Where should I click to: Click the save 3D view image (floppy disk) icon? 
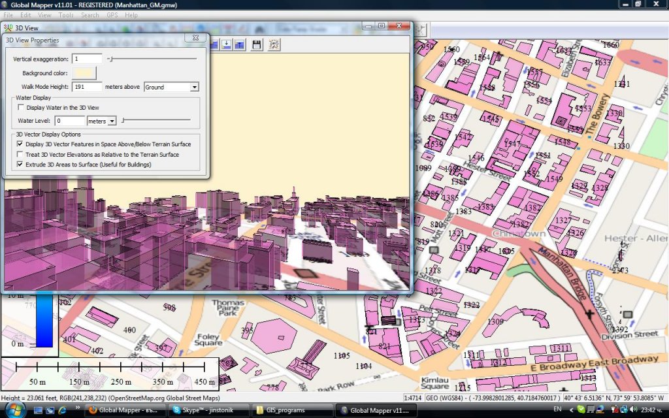(256, 44)
